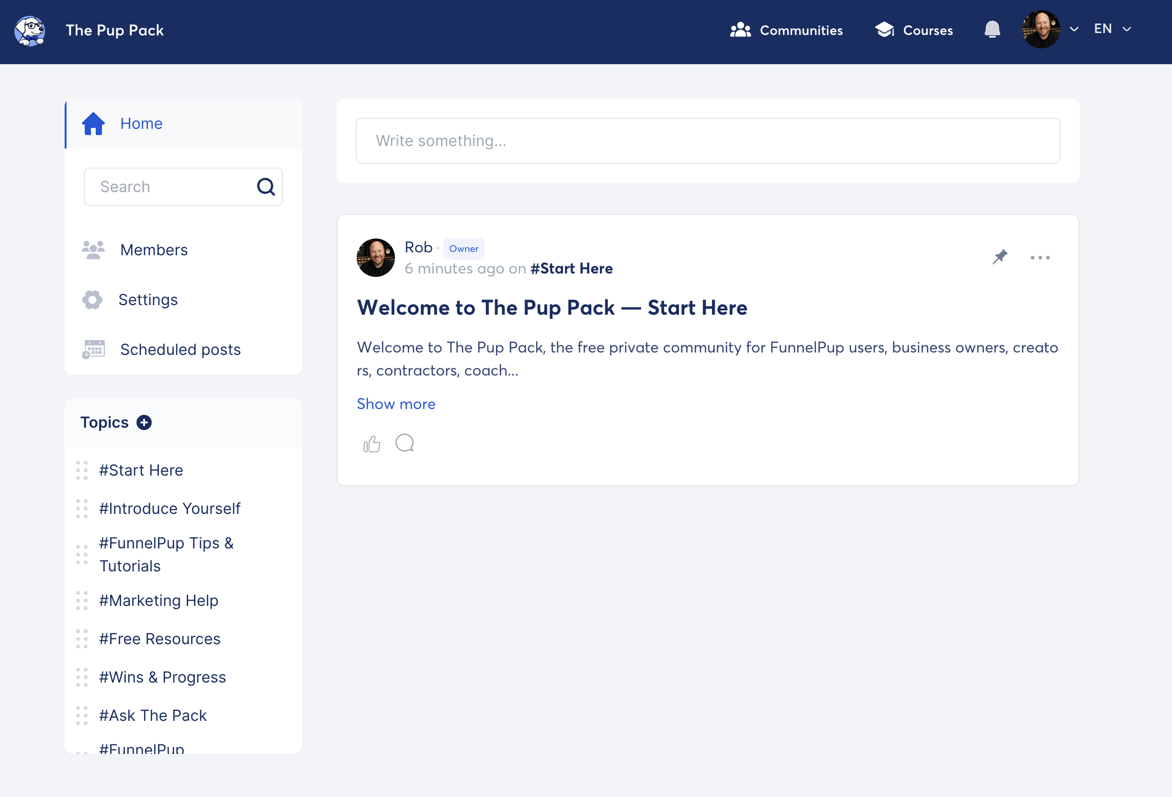The height and width of the screenshot is (797, 1172).
Task: Open the #Wins & Progress topic
Action: tap(162, 677)
